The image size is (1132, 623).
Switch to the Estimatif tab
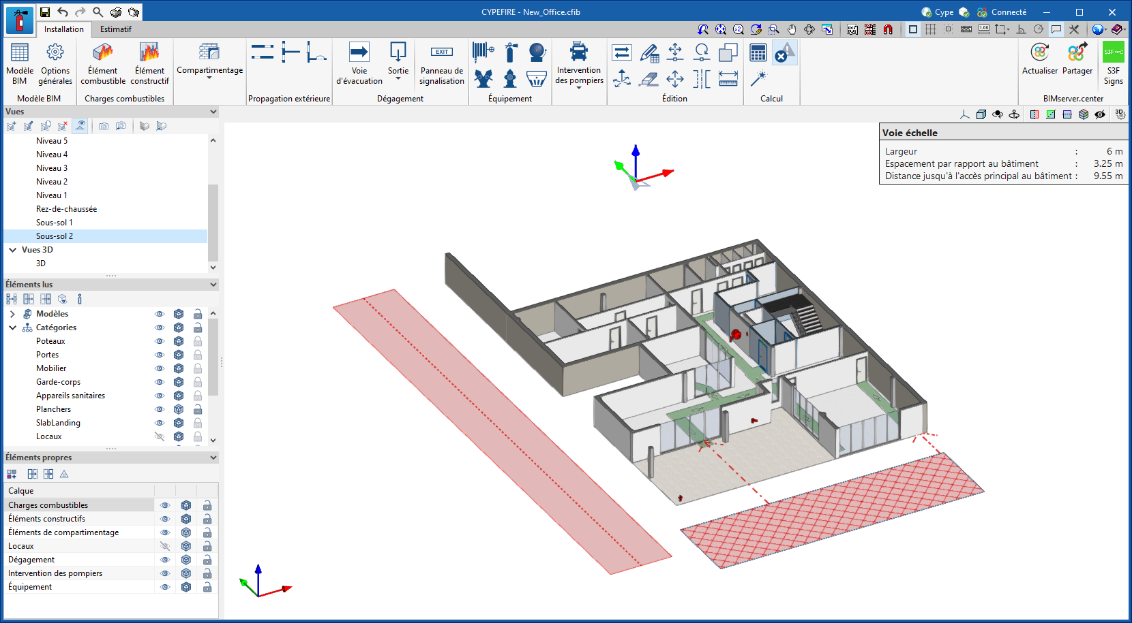point(116,29)
